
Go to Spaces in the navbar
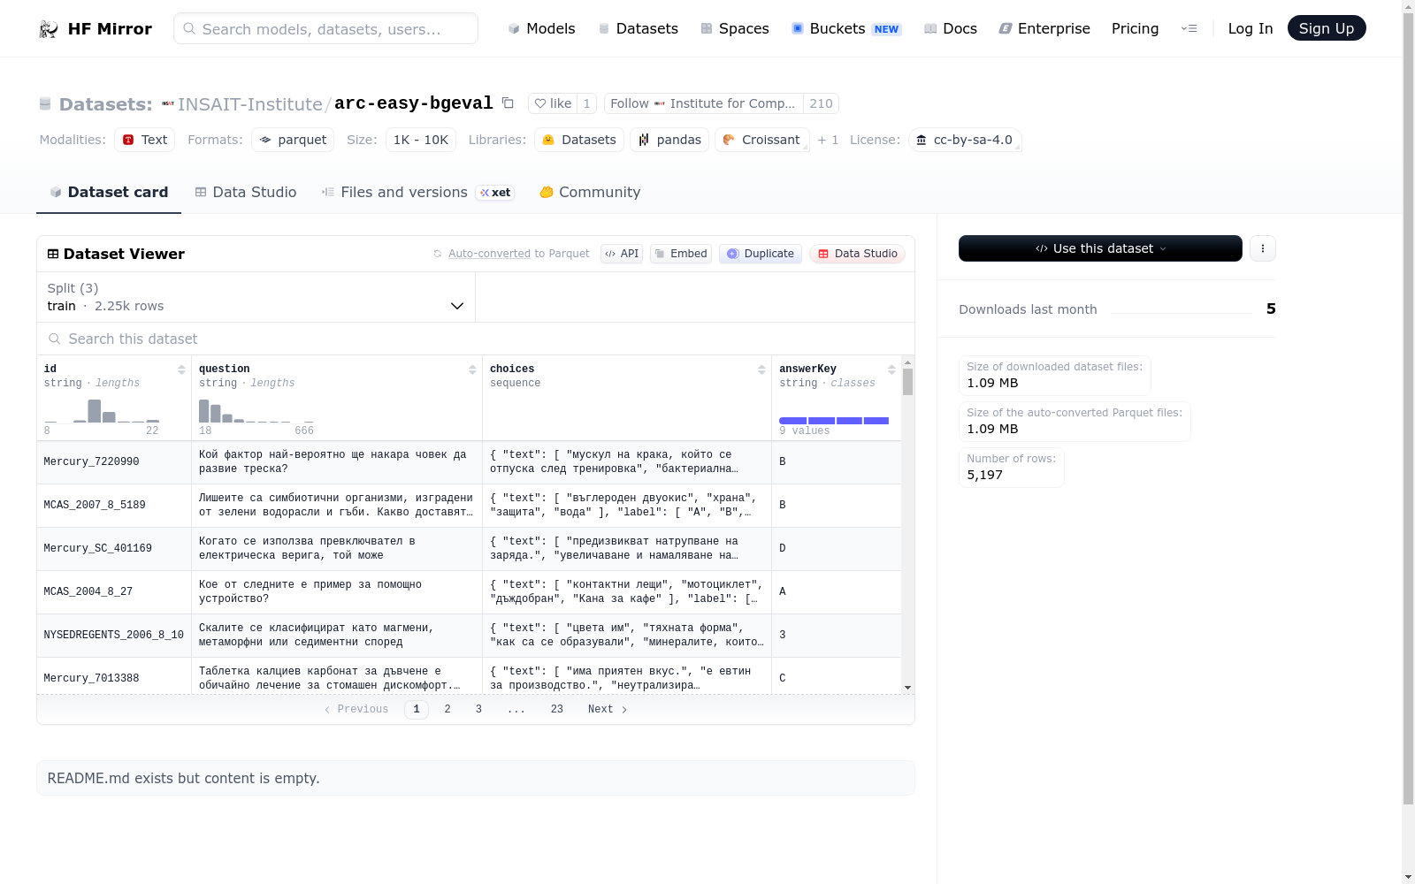click(x=735, y=28)
